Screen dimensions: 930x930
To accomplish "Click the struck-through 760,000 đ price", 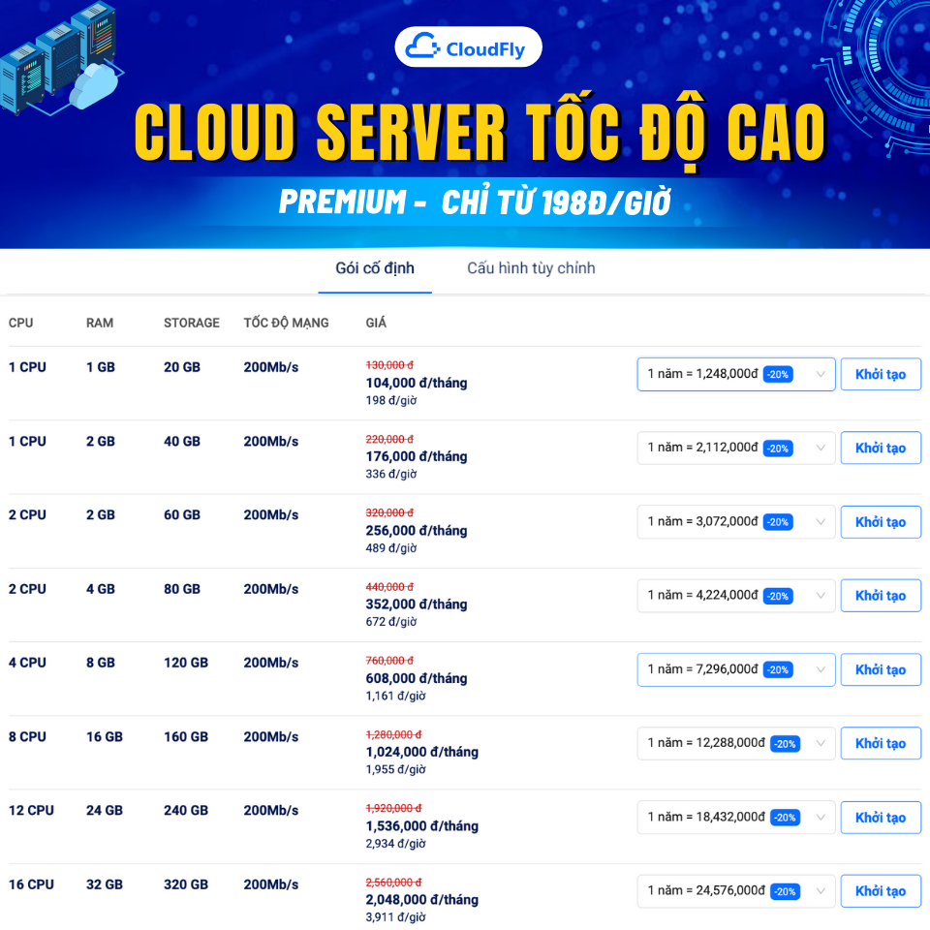I will click(x=389, y=661).
